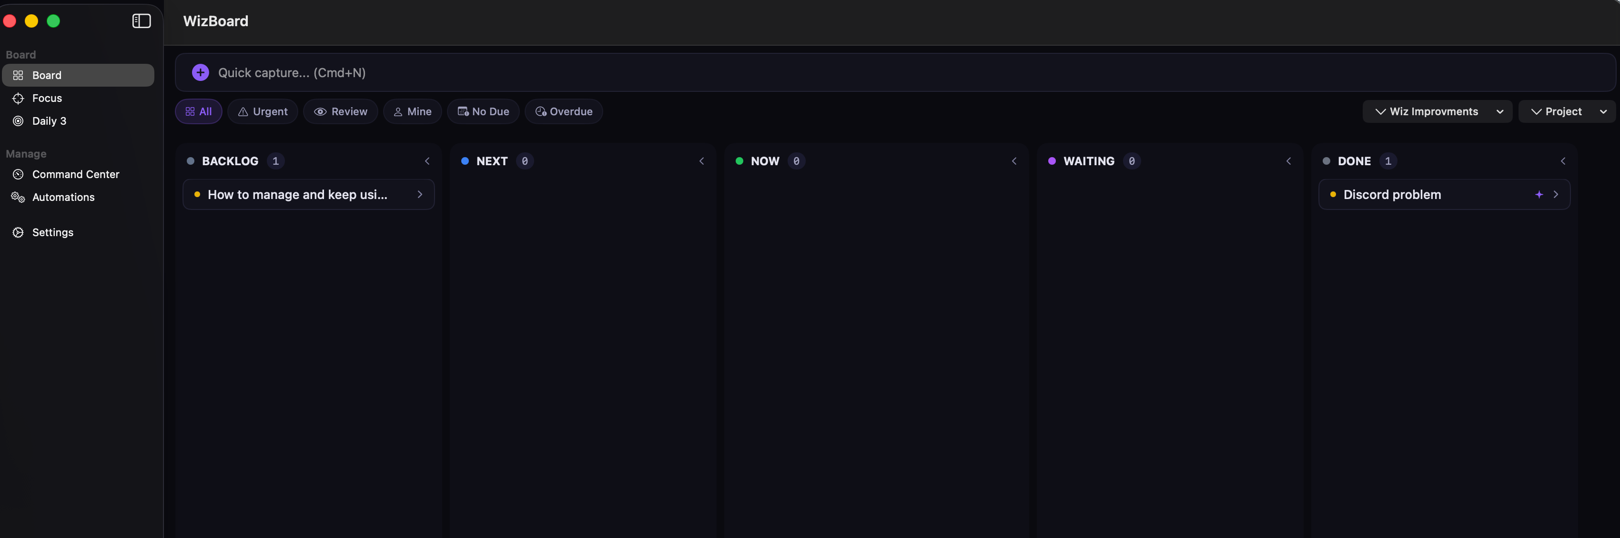Click sparkle icon on Discord problem card
This screenshot has height=538, width=1620.
click(x=1538, y=195)
